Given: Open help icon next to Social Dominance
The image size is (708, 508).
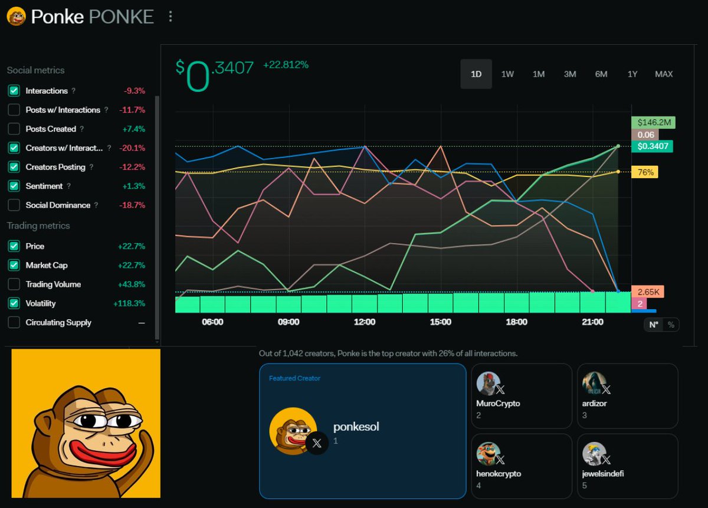Looking at the screenshot, I should click(x=96, y=205).
